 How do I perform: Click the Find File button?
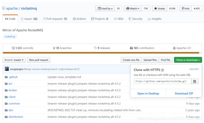click(x=166, y=60)
